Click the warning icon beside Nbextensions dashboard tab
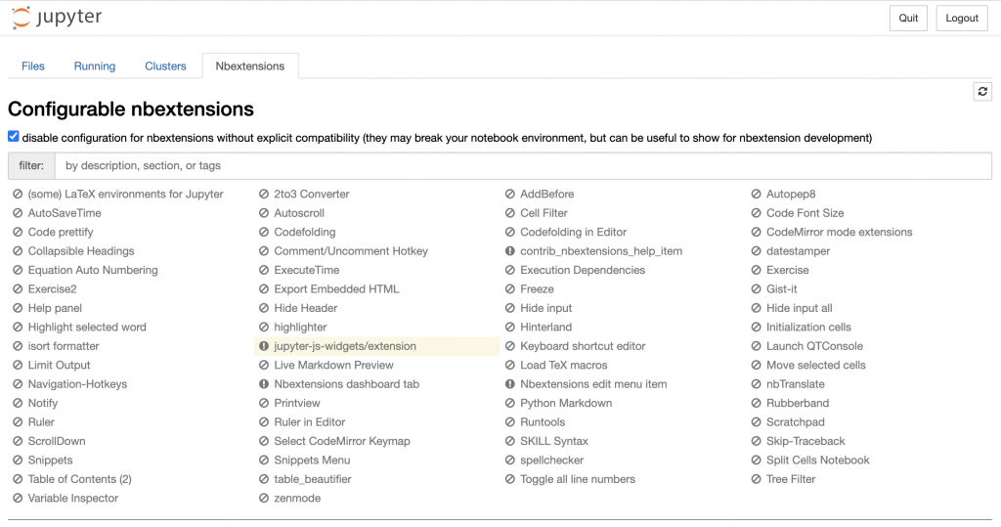This screenshot has height=527, width=1001. (x=264, y=384)
